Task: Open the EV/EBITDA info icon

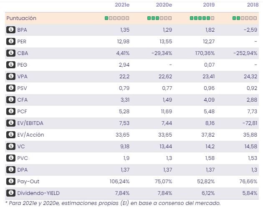Action: (11, 123)
